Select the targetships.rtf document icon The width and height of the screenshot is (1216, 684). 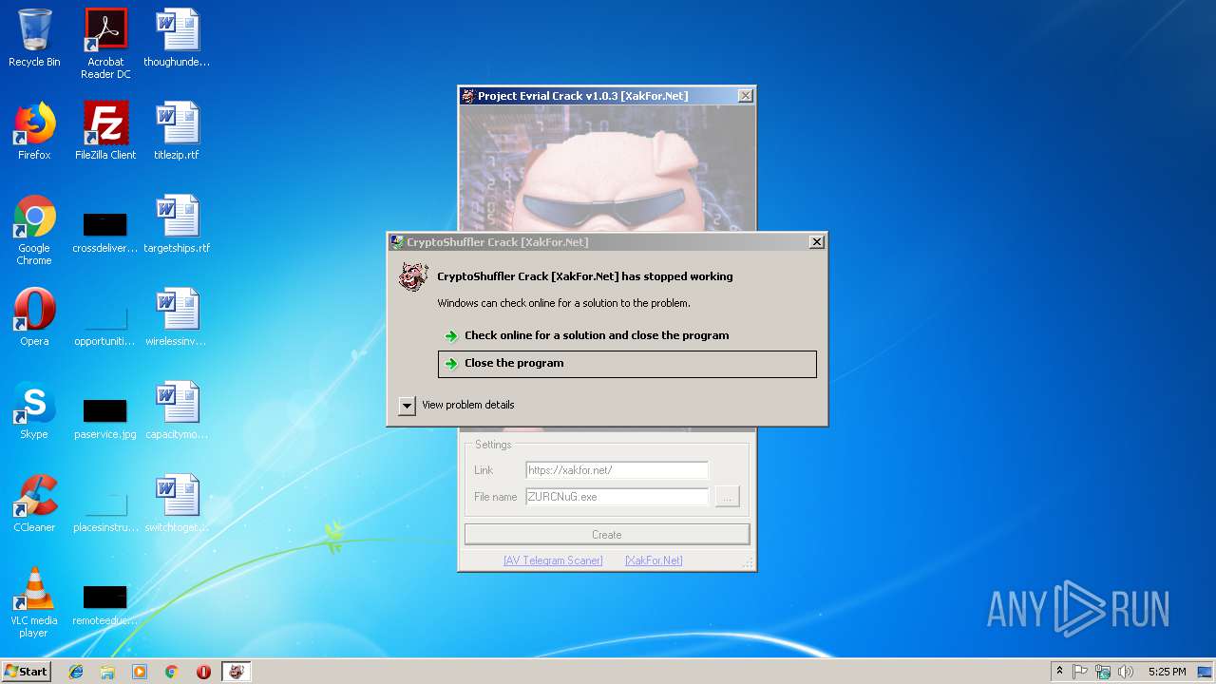[177, 224]
